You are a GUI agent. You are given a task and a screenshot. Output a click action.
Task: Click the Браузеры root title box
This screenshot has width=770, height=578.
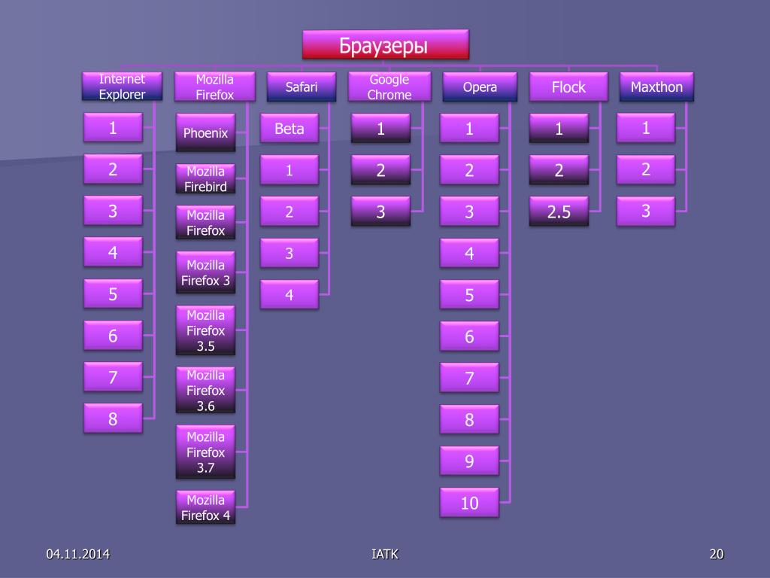point(386,44)
